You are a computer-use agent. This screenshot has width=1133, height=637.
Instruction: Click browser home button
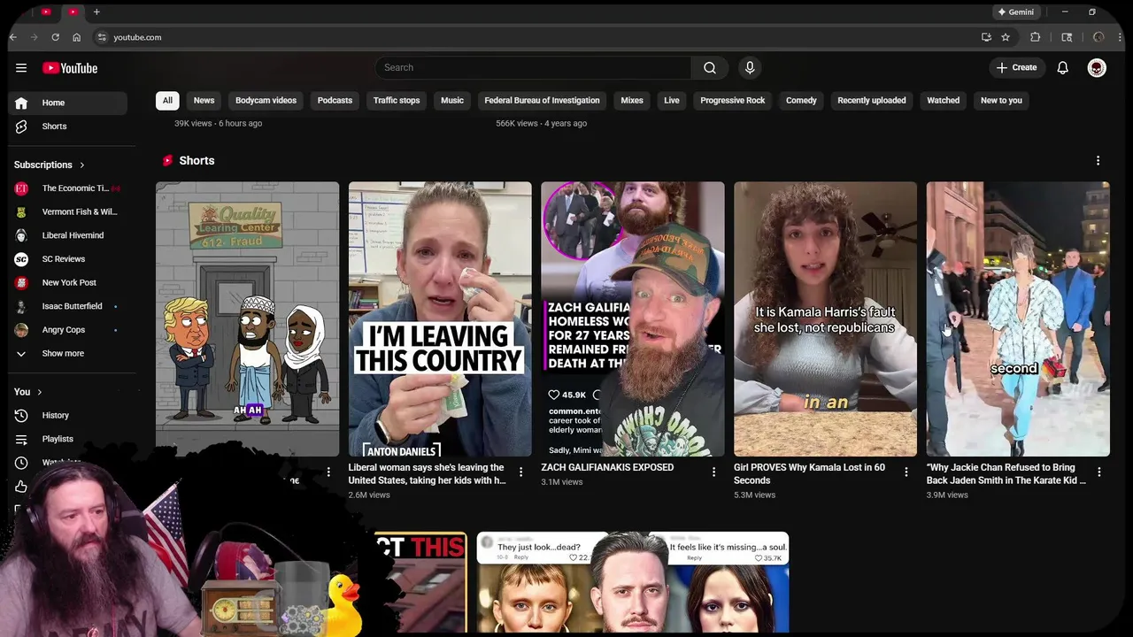coord(77,37)
